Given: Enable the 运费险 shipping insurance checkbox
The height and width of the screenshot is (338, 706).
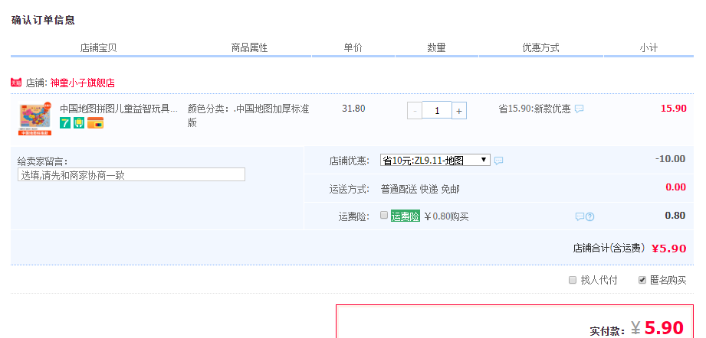Looking at the screenshot, I should (x=383, y=215).
